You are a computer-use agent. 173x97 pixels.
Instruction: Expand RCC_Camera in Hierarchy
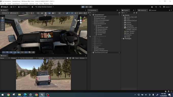tap(93, 22)
